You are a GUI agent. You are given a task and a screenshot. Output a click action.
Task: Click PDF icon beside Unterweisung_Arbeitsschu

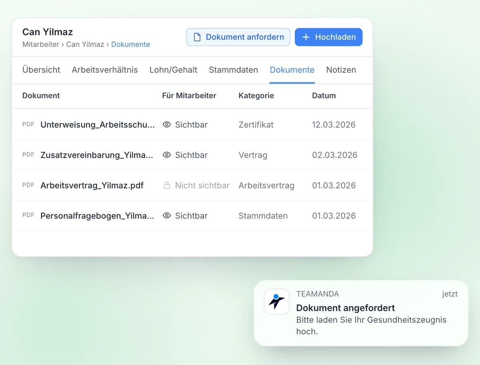point(28,124)
